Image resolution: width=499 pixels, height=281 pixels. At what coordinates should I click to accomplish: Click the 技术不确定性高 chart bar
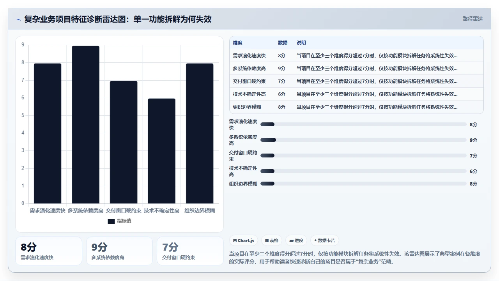[161, 151]
